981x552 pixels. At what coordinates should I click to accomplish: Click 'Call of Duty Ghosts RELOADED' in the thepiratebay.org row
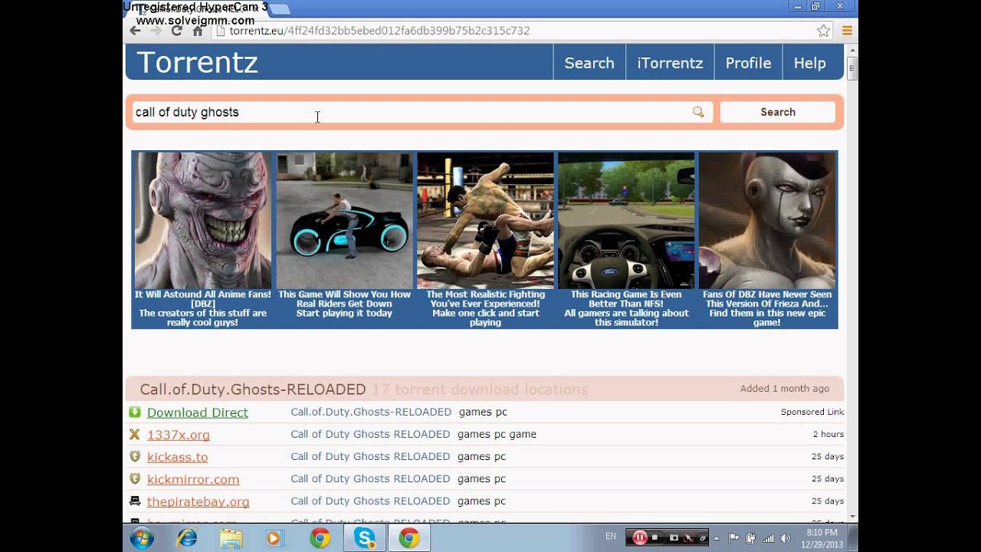(x=370, y=501)
